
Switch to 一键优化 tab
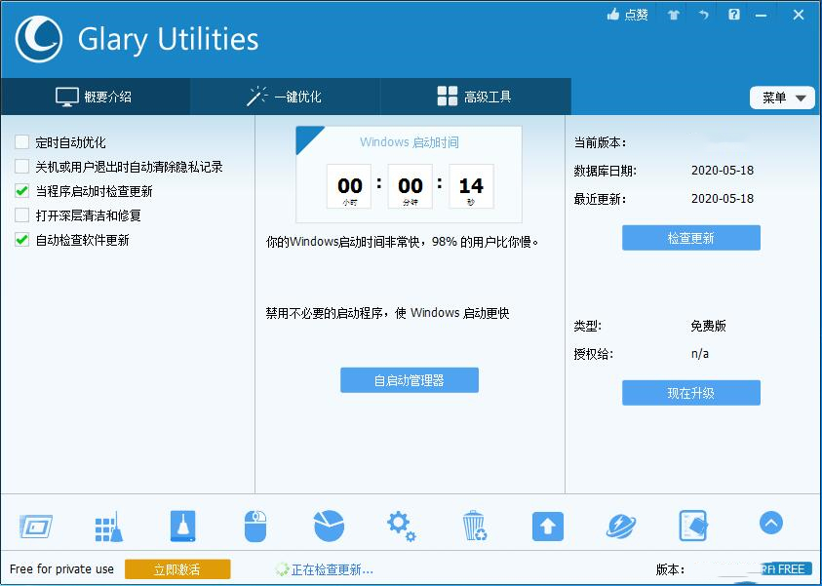tap(285, 97)
